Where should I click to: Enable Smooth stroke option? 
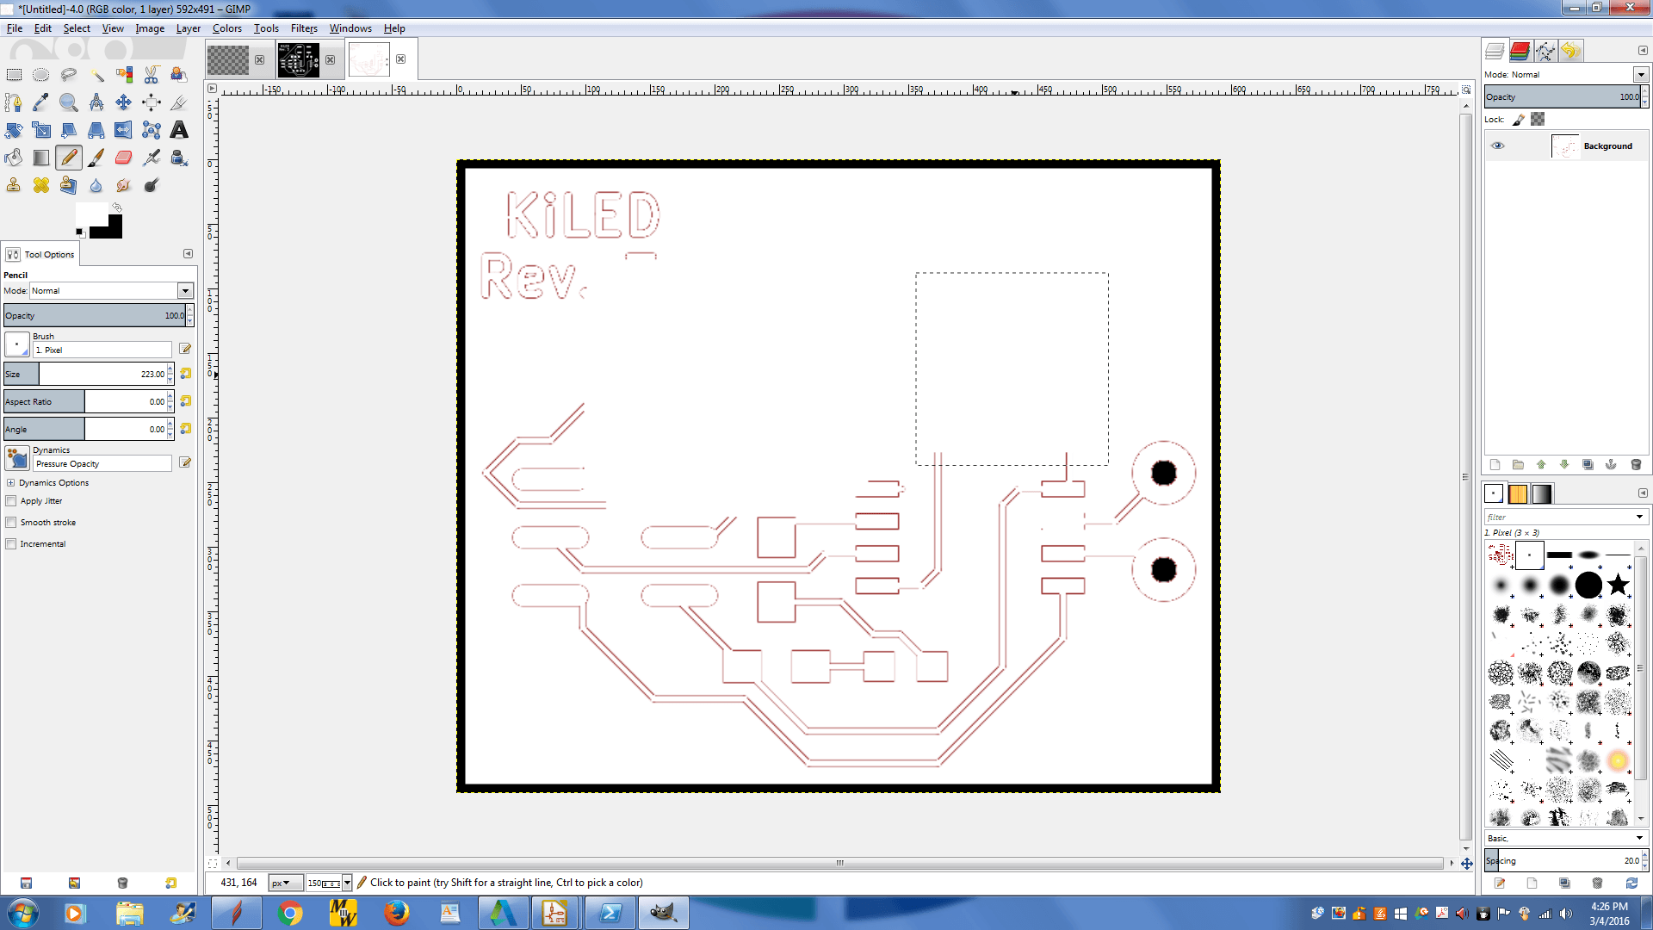11,523
